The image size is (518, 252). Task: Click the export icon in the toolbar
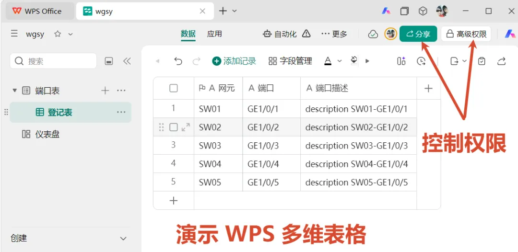click(455, 61)
